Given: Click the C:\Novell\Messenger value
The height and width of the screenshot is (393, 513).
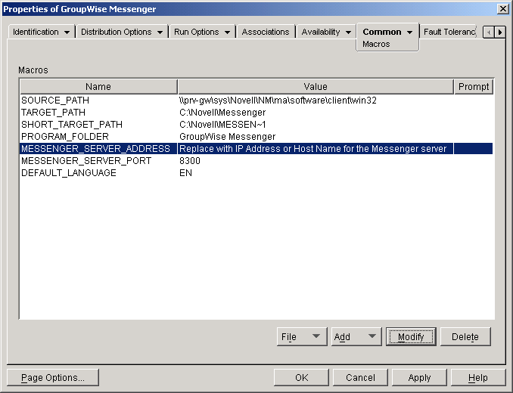Looking at the screenshot, I should click(222, 113).
